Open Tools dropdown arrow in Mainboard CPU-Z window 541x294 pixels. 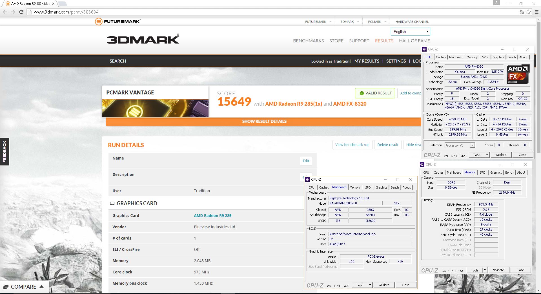click(x=370, y=285)
